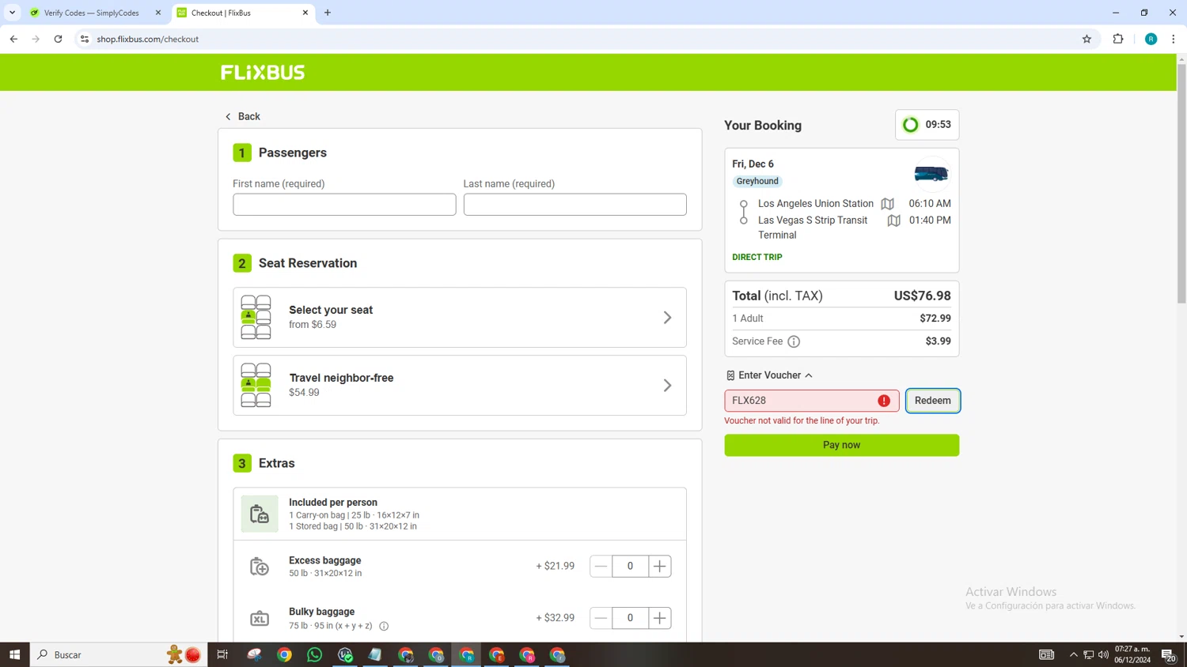Close the Verify Codes tab
Image resolution: width=1187 pixels, height=667 pixels.
pyautogui.click(x=157, y=13)
